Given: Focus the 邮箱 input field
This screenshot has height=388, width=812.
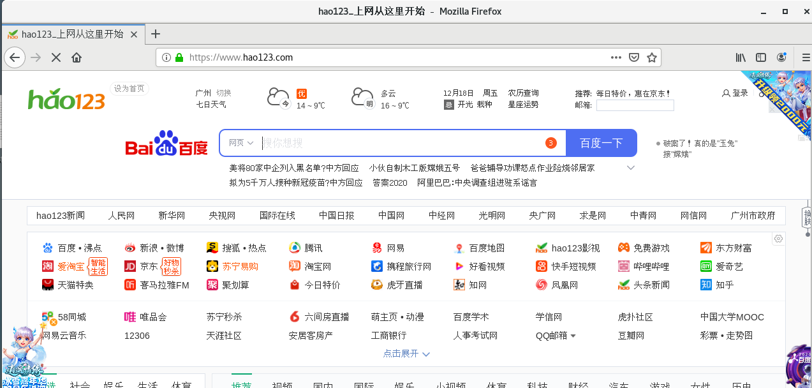Looking at the screenshot, I should coord(635,105).
